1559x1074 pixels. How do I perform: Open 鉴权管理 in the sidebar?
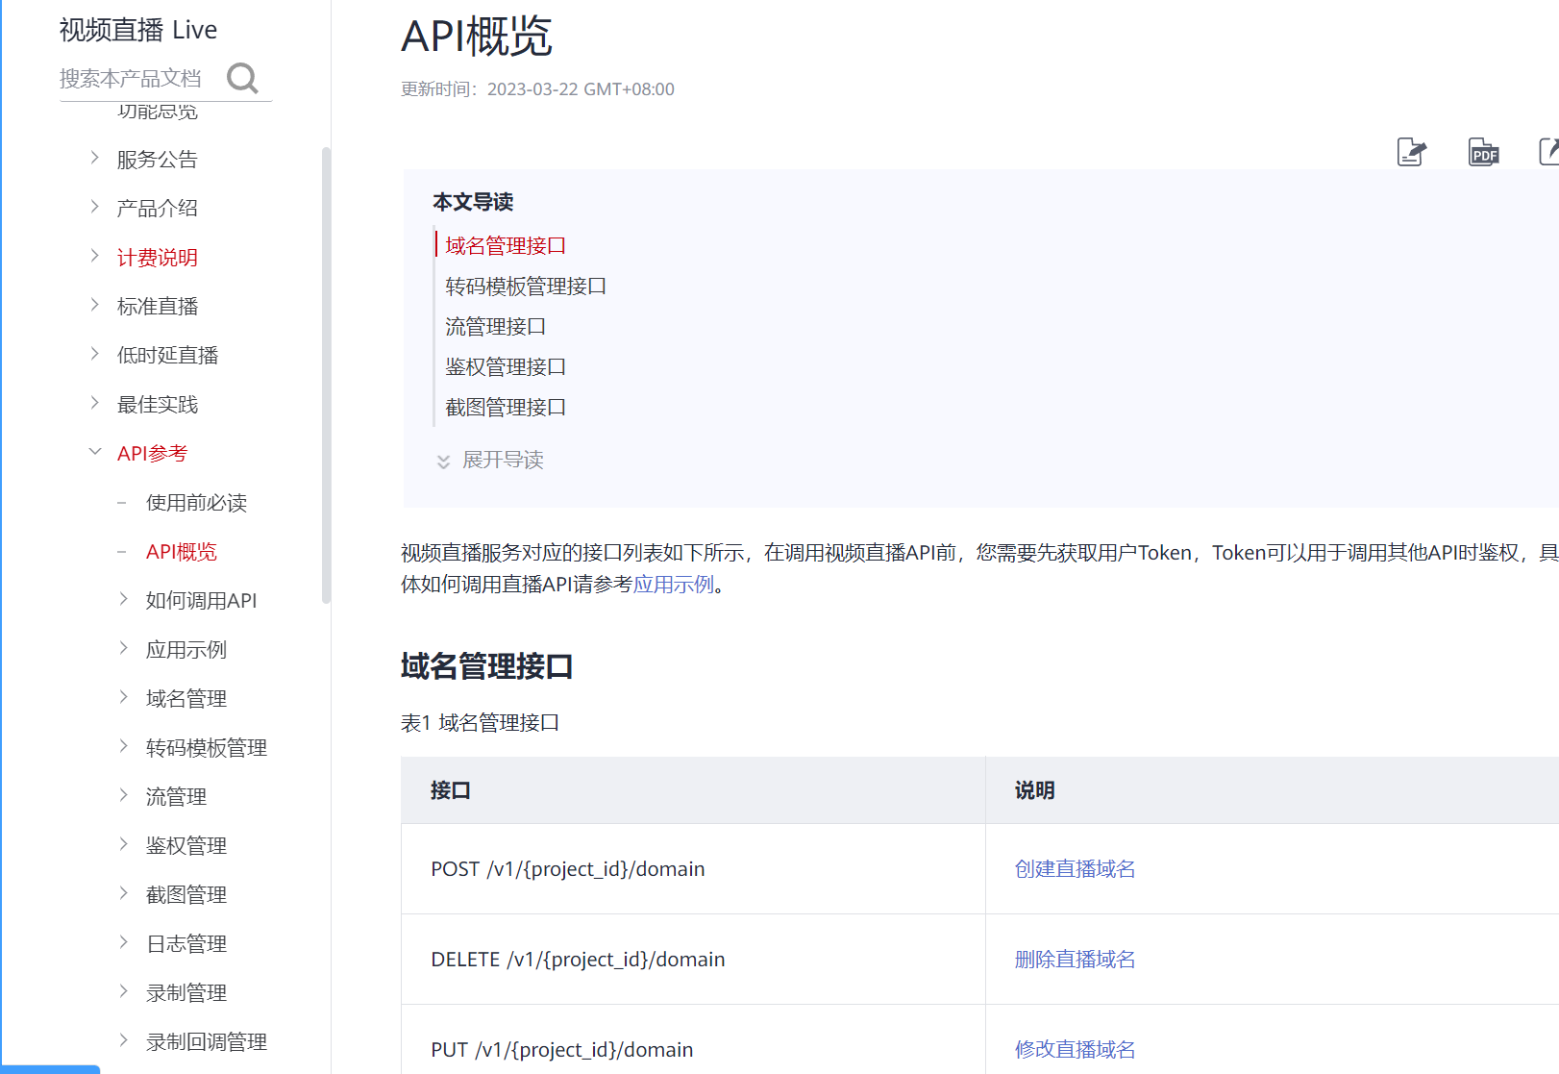click(x=186, y=846)
